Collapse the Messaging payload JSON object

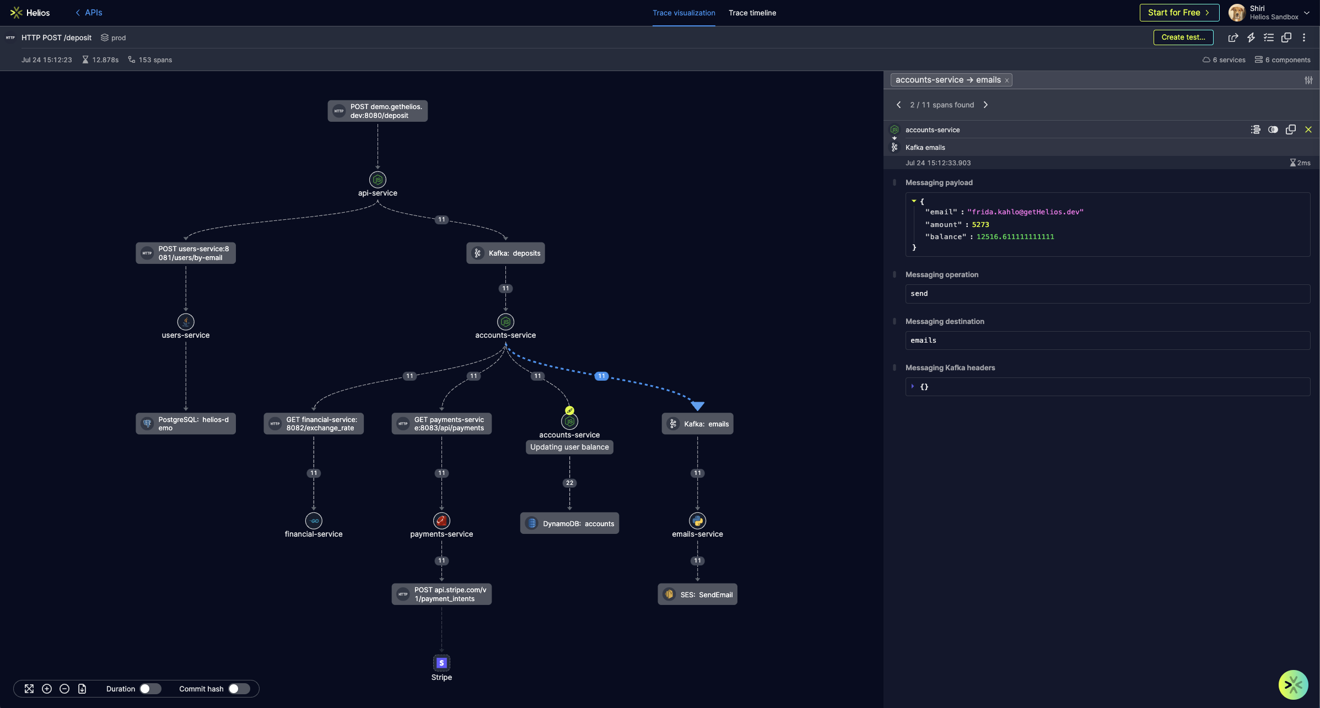pos(914,201)
